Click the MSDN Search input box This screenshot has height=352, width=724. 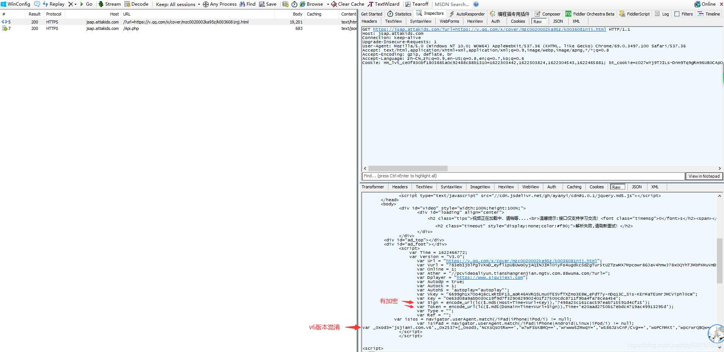(452, 4)
